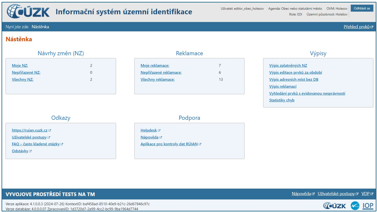
Task: Click external-link icon beside Přehled prvků
Action: [372, 27]
